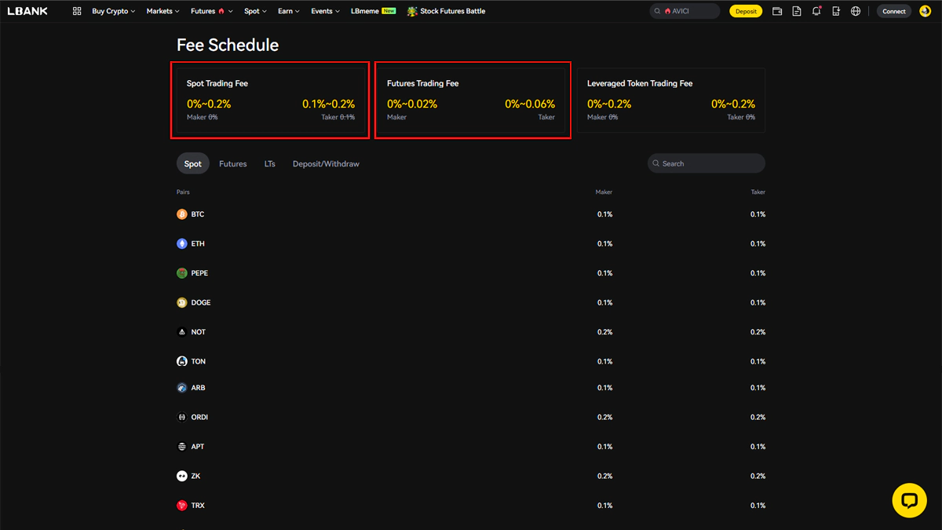The image size is (942, 530).
Task: Select the LTs tab
Action: pos(269,164)
